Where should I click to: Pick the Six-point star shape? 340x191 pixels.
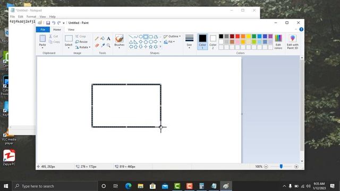(x=156, y=47)
